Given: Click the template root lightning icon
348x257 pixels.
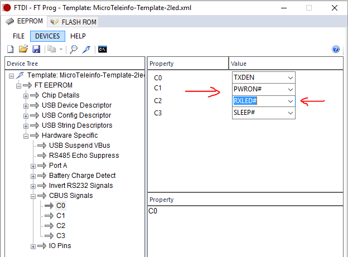Looking at the screenshot, I should tap(20, 75).
